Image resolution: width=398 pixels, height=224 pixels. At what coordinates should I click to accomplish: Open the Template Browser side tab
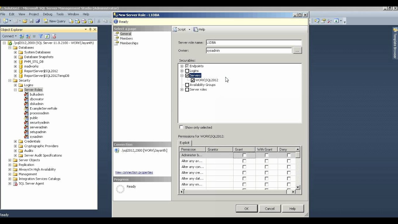[x=395, y=43]
